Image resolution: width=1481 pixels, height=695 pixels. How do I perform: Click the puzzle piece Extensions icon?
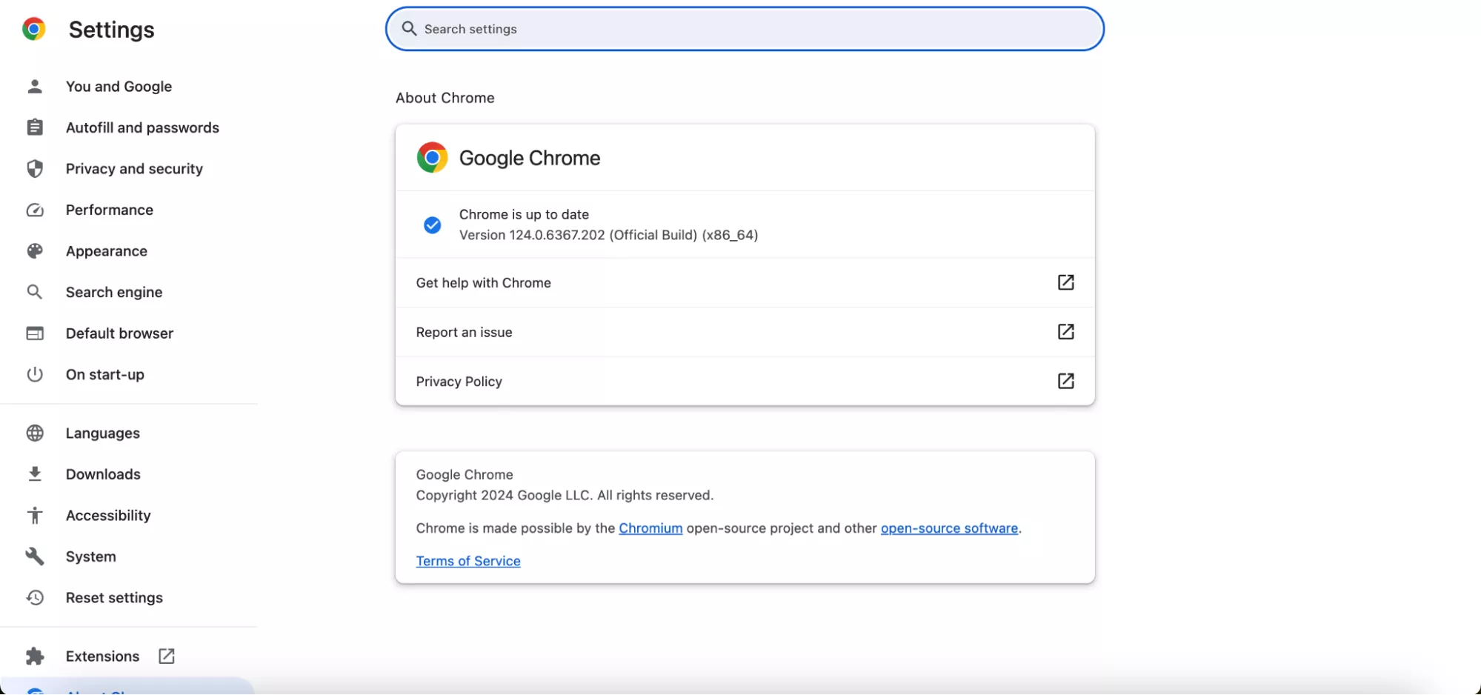point(35,656)
